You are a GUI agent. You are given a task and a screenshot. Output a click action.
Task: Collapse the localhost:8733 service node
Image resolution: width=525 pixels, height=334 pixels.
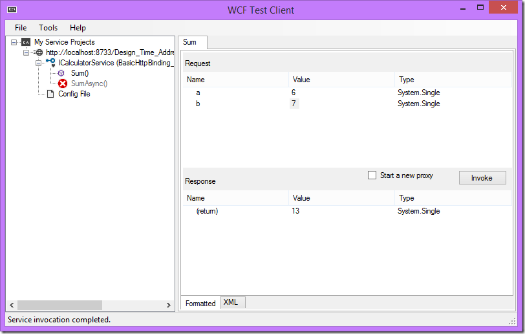[x=27, y=52]
